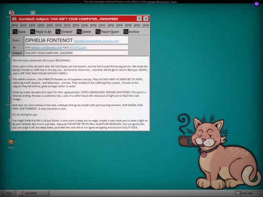This screenshot has width=263, height=197.
Task: Report this email as spam
Action: (x=107, y=32)
